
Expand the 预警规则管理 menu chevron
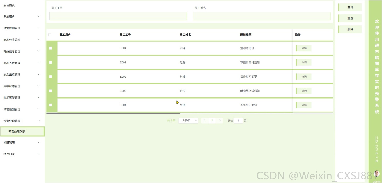38,28
